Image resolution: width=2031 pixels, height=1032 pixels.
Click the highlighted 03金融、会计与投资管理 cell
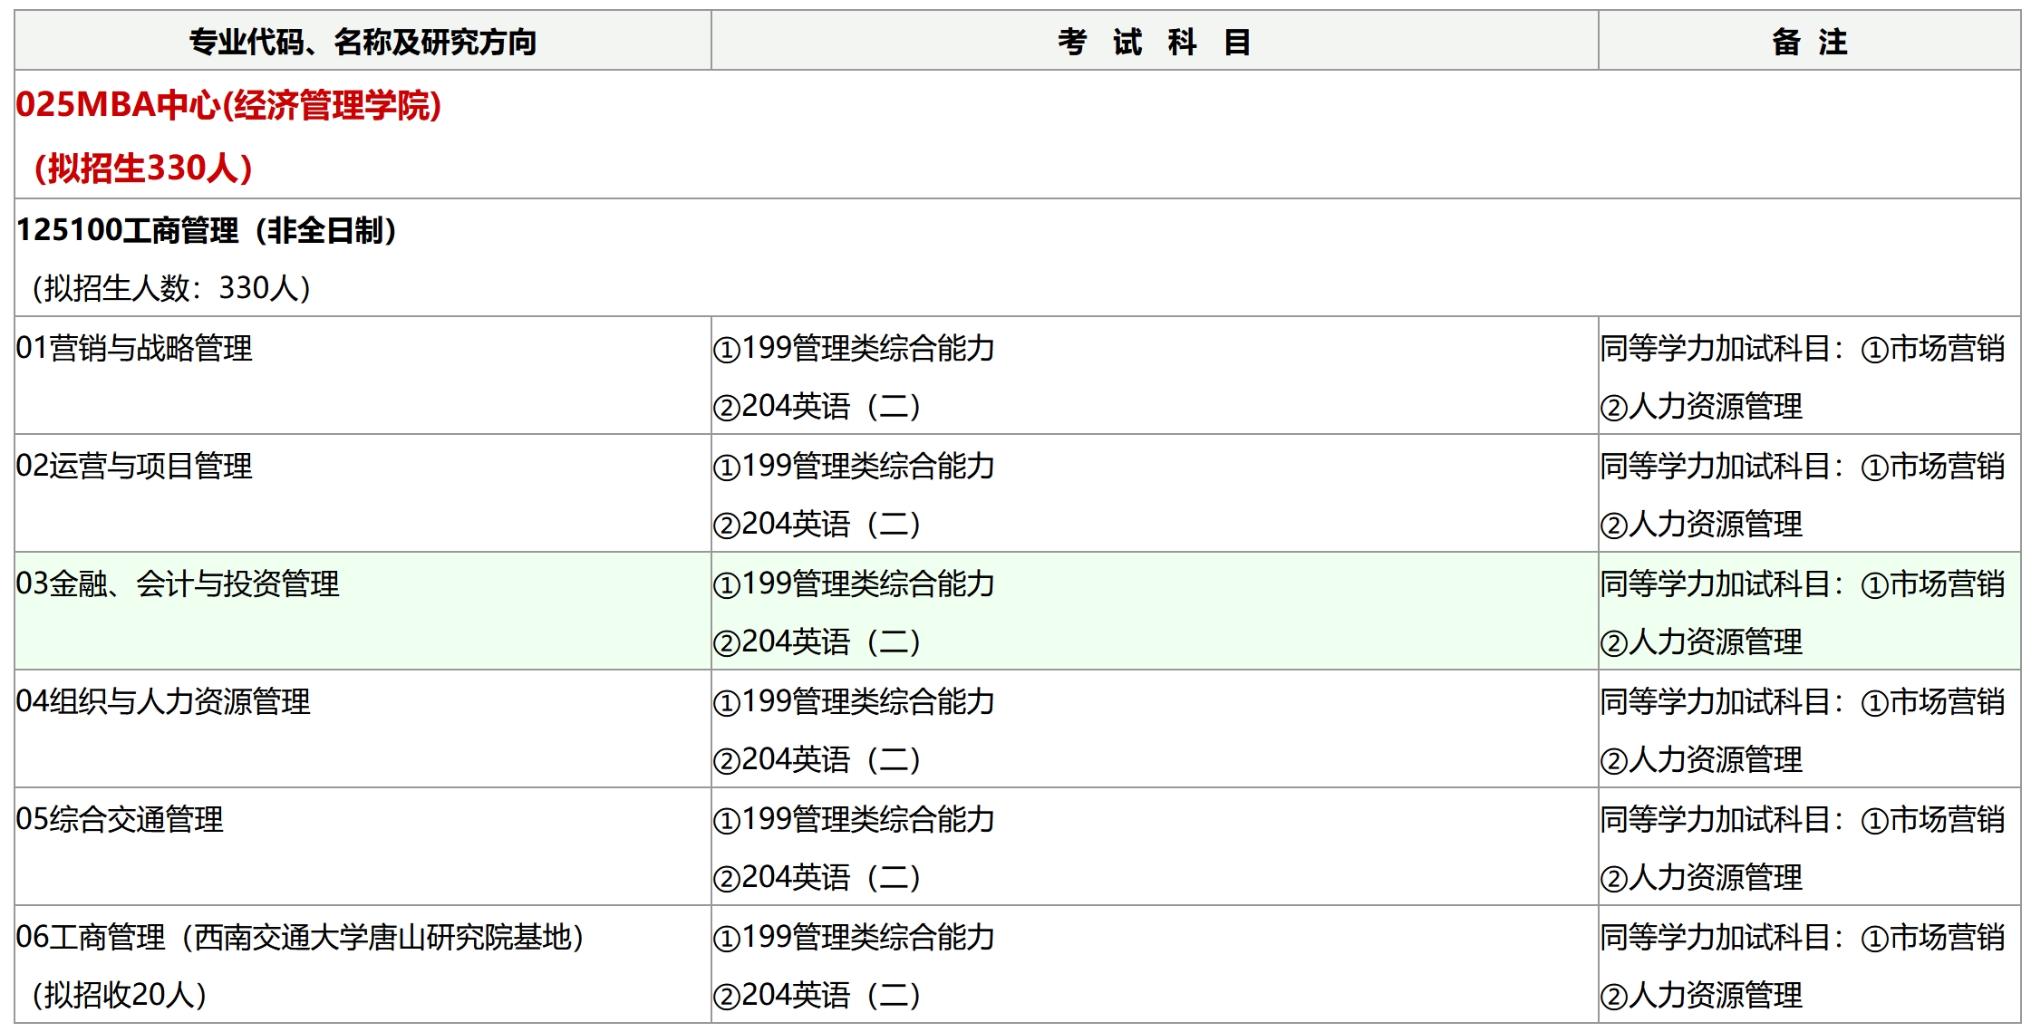coord(178,584)
